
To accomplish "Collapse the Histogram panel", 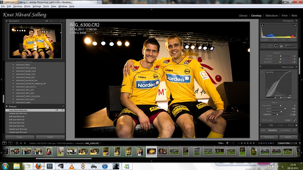I will (296, 21).
